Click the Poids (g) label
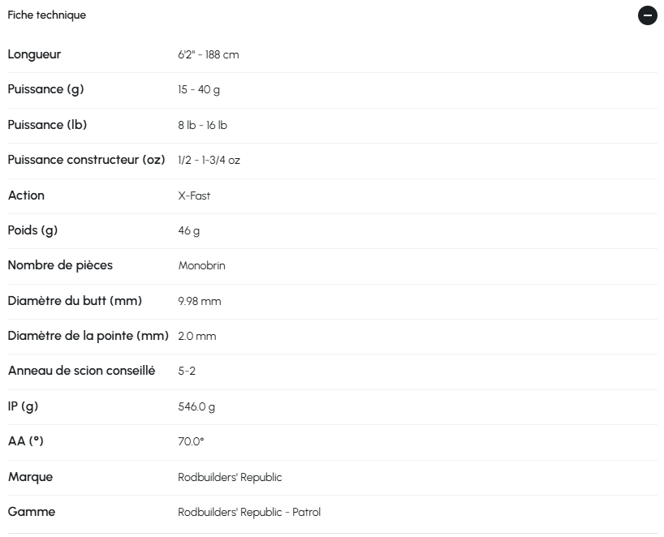The image size is (664, 537). [32, 230]
